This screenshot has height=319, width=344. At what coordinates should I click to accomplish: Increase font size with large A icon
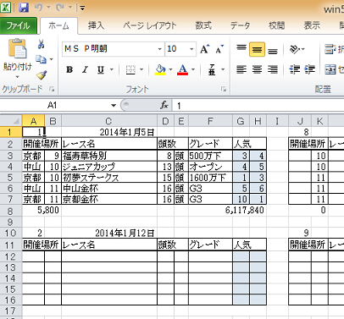205,49
